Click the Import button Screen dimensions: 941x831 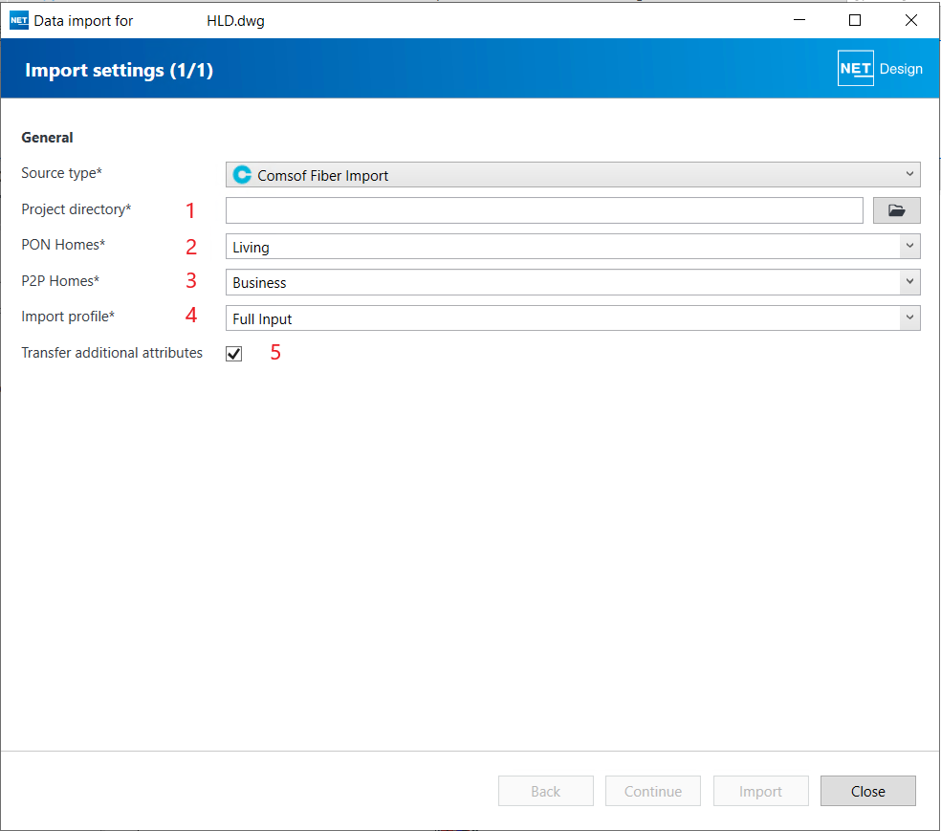pyautogui.click(x=760, y=791)
